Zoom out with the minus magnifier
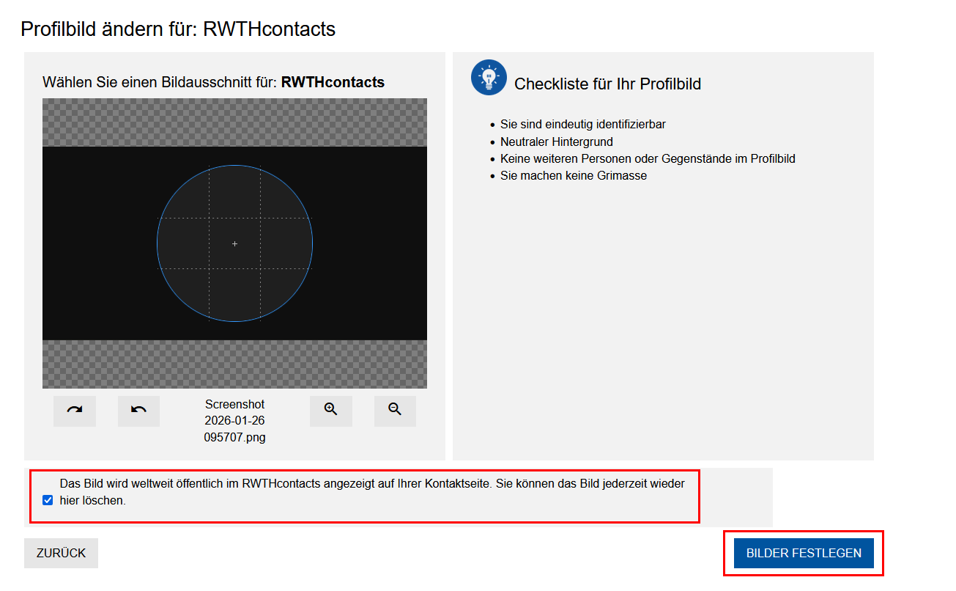The image size is (956, 591). coord(395,411)
